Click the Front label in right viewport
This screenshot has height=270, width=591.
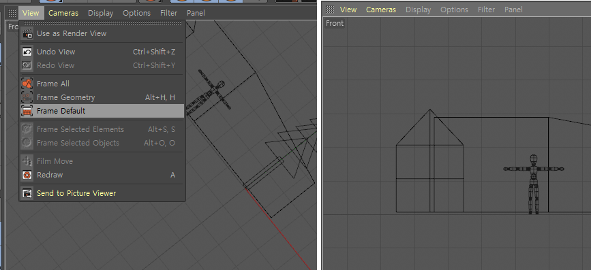click(335, 23)
